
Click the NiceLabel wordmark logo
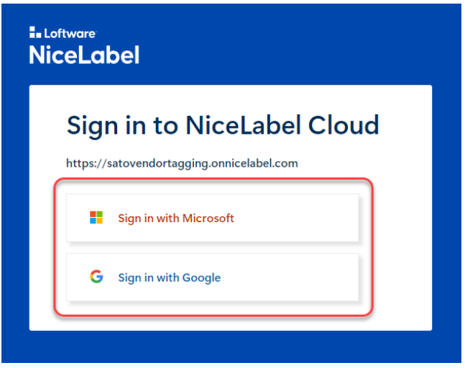[84, 55]
